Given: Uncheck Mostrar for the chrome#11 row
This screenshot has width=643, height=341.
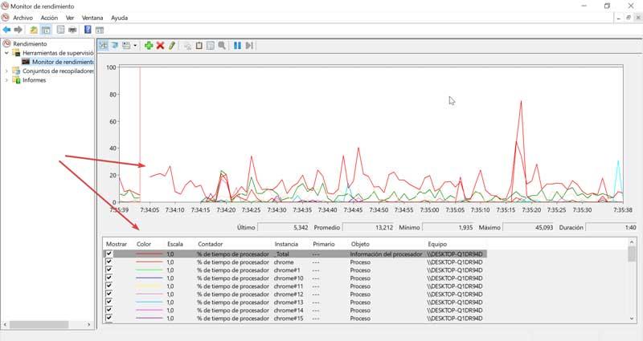Looking at the screenshot, I should (109, 286).
